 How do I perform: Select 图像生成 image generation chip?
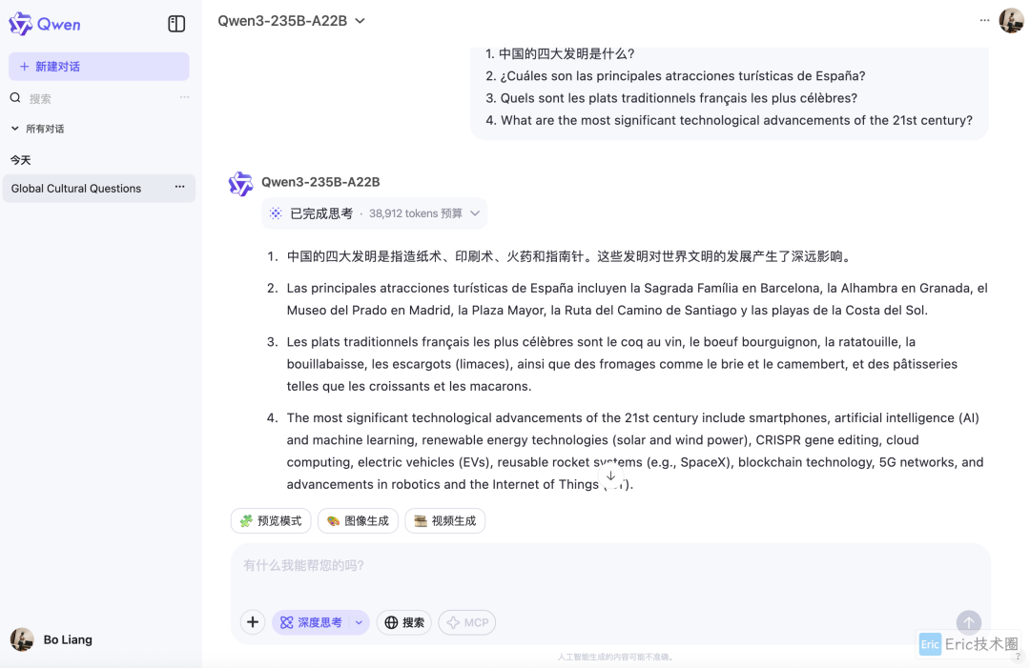(358, 520)
